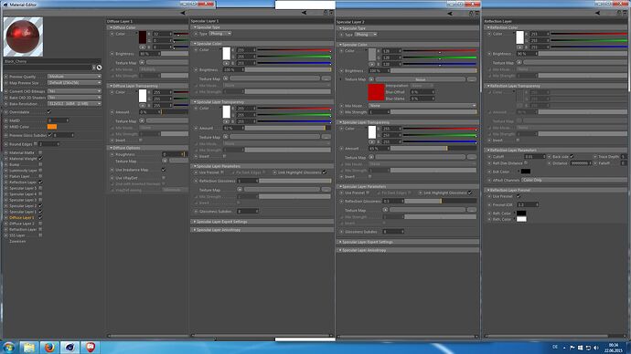This screenshot has height=354, width=631.
Task: Click the volume icon in system tray
Action: (596, 348)
